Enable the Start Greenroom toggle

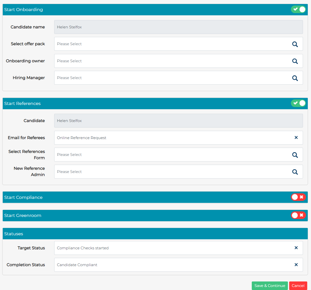point(298,215)
